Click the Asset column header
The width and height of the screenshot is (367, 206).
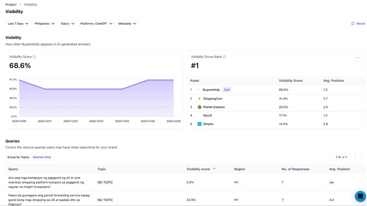click(x=195, y=81)
